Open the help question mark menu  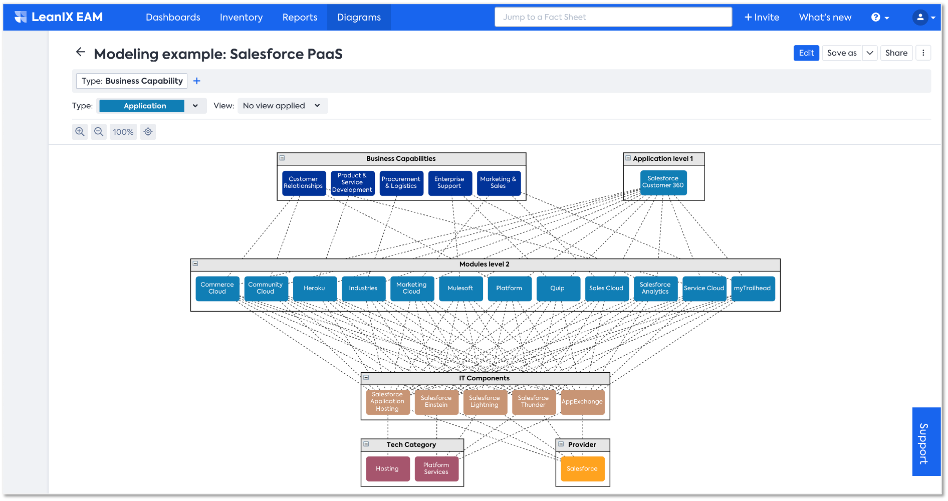click(880, 17)
